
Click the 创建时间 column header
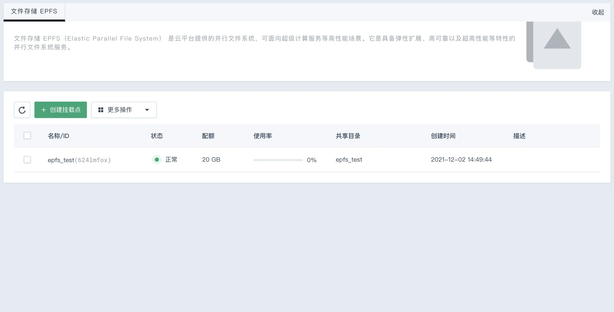point(443,136)
